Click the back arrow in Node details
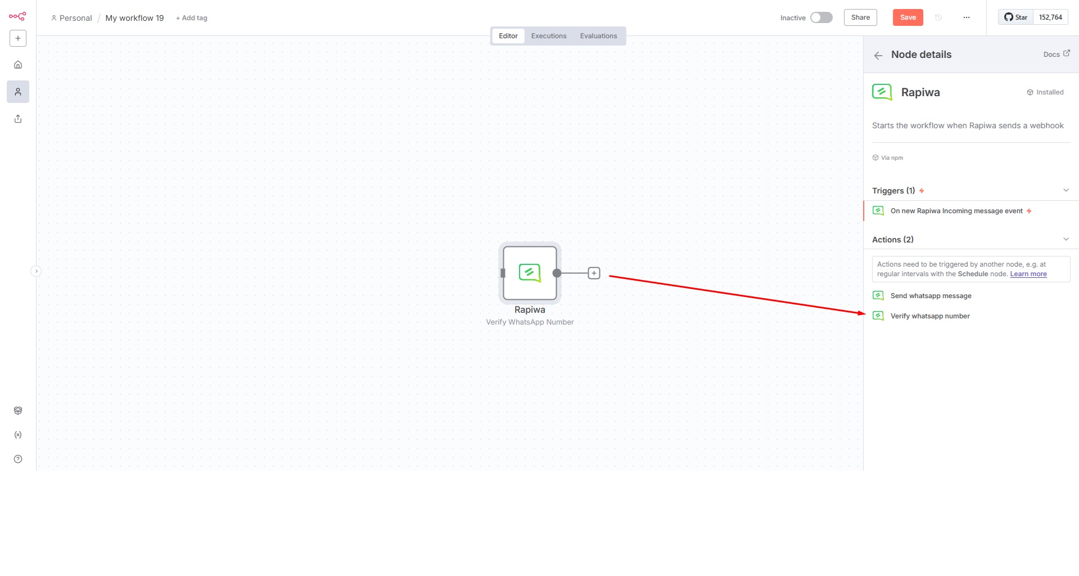The width and height of the screenshot is (1079, 576). pyautogui.click(x=878, y=55)
